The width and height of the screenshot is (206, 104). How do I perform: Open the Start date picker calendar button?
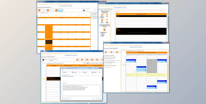(x=73, y=73)
